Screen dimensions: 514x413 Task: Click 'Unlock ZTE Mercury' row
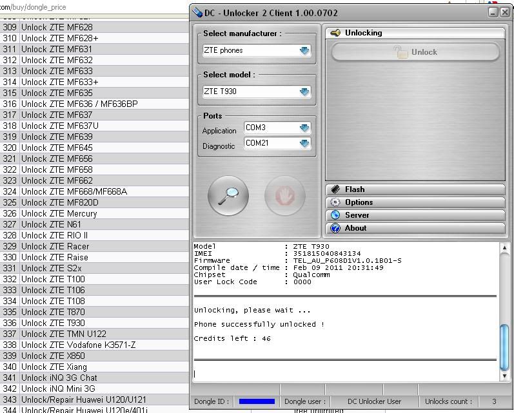point(94,213)
